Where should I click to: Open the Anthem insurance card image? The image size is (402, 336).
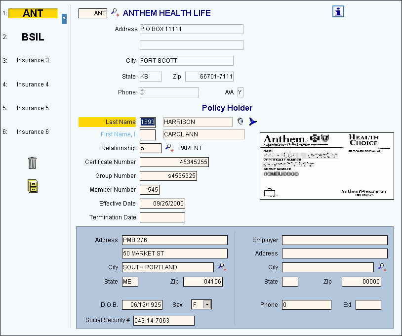(x=326, y=166)
